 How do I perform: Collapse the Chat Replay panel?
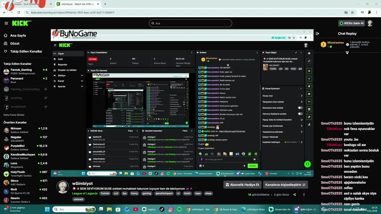[x=317, y=34]
